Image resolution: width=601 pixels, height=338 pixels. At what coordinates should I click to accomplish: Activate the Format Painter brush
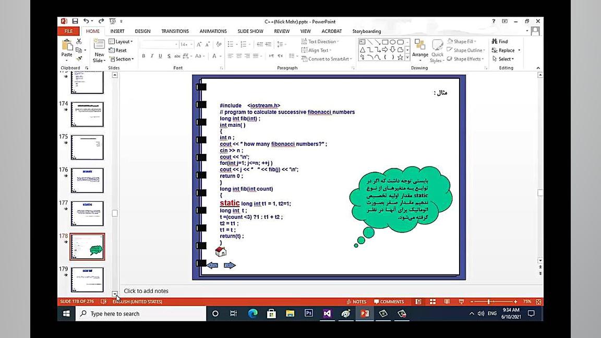pos(79,58)
